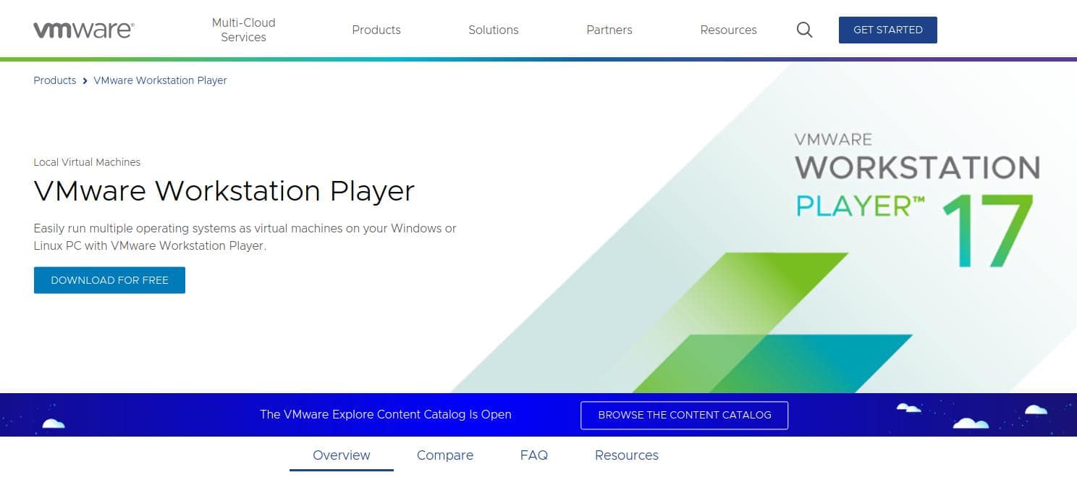Open the Partners menu
Screen dimensions: 1077x488
pyautogui.click(x=609, y=30)
